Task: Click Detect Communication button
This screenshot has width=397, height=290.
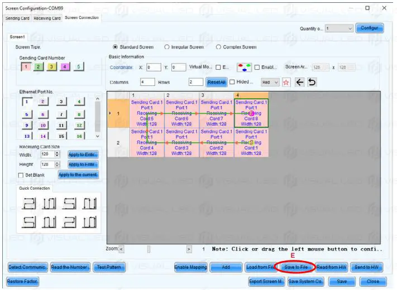Action: [x=27, y=267]
